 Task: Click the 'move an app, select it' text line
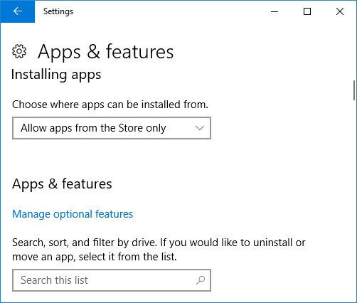coord(95,257)
